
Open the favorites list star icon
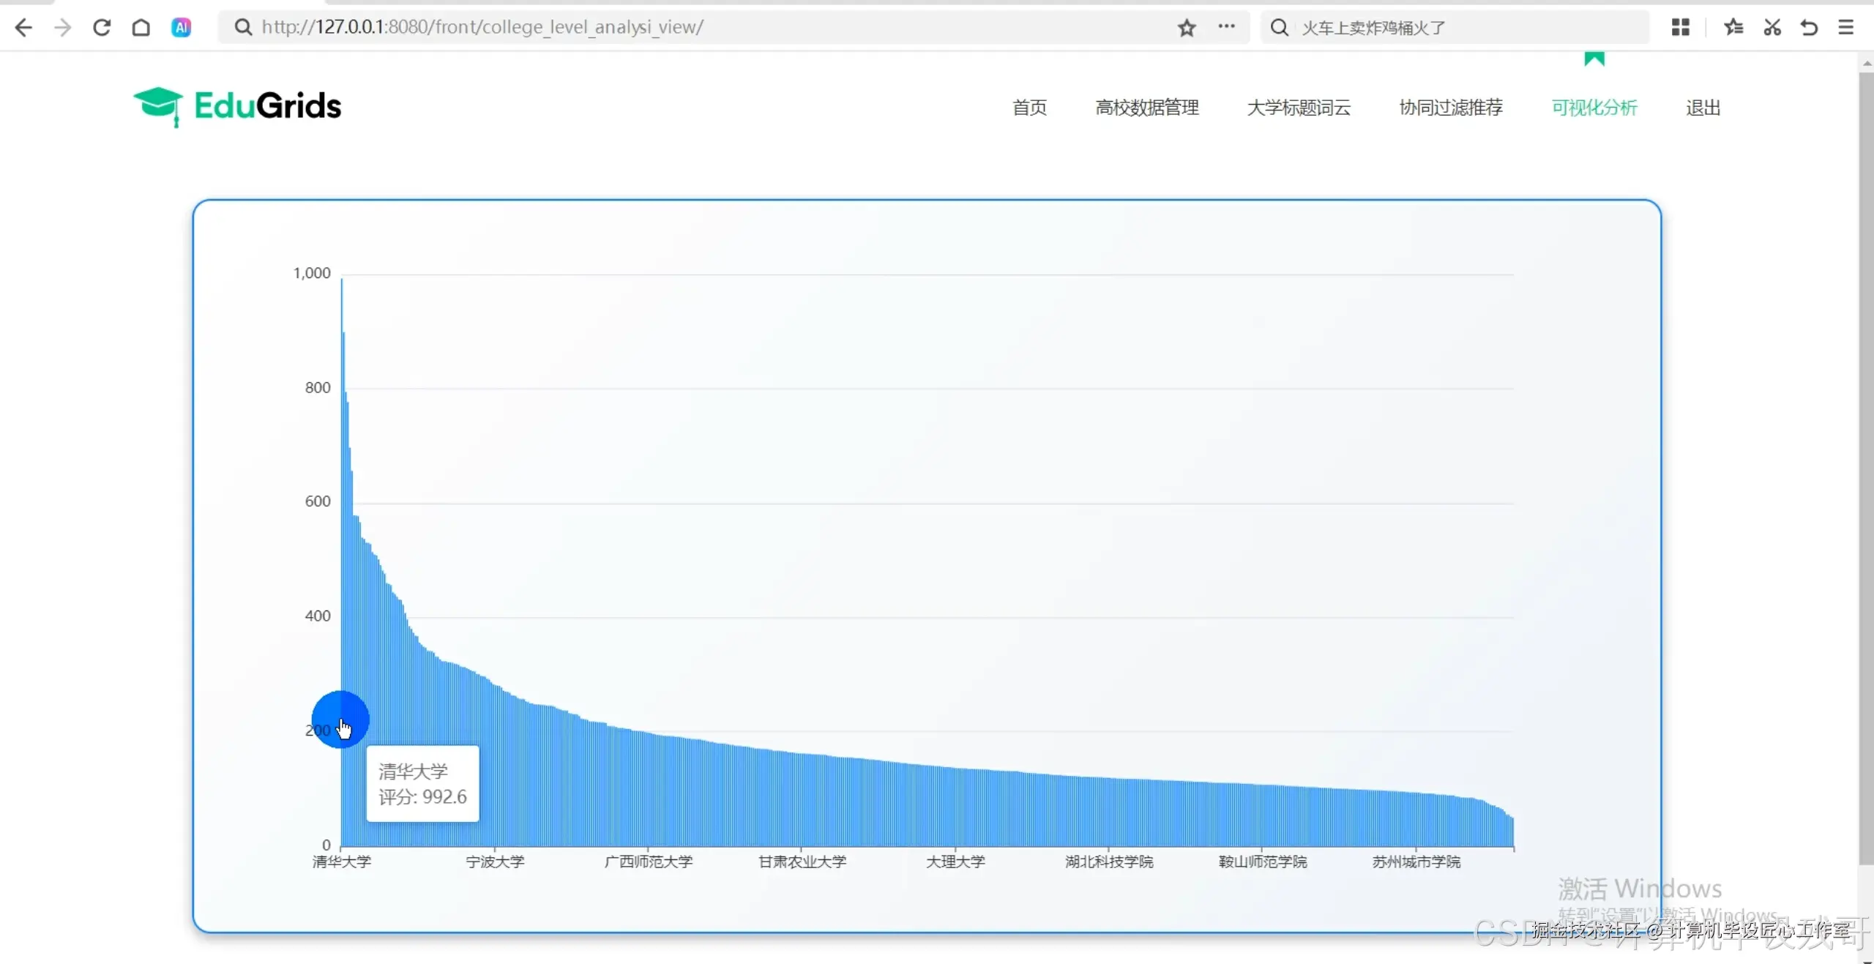click(x=1733, y=28)
